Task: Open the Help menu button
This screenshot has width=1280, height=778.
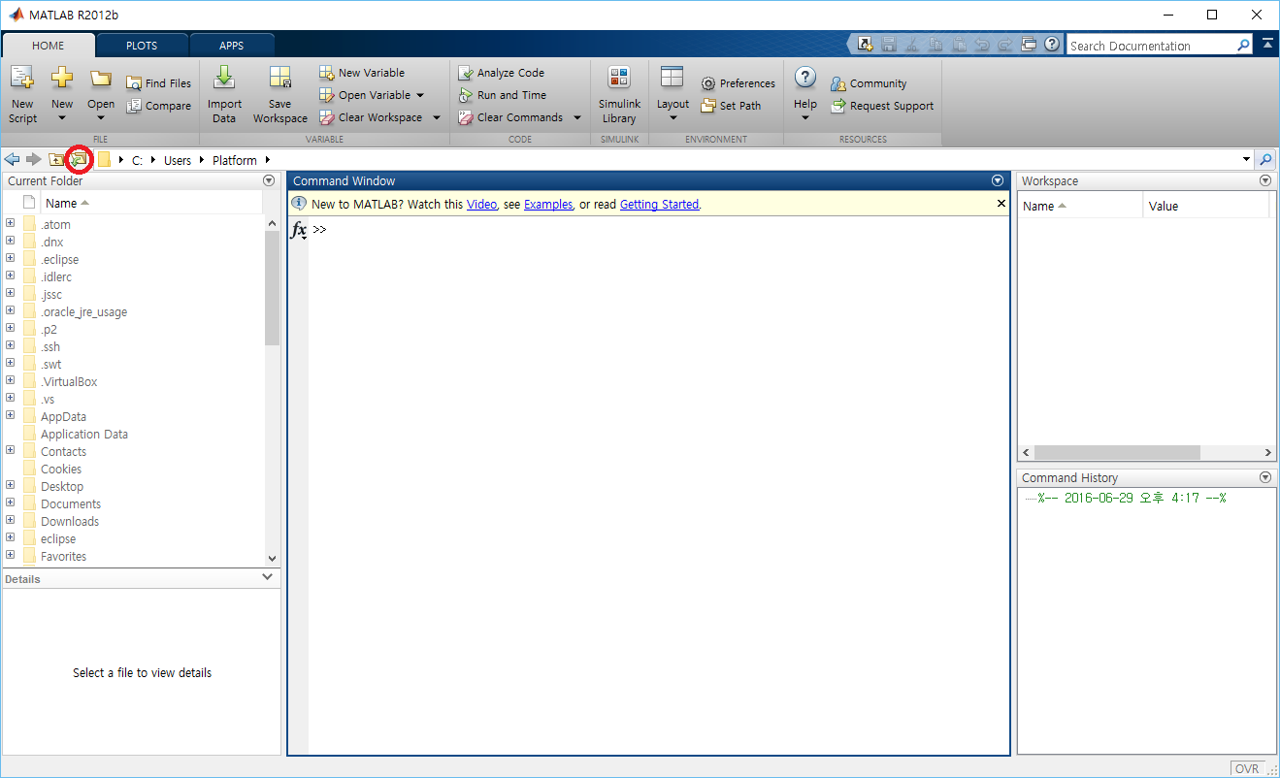Action: click(804, 94)
